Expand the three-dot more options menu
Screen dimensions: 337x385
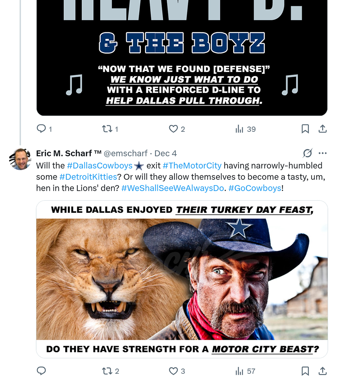coord(323,153)
